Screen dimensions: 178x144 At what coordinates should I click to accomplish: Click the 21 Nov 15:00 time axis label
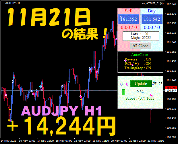click(x=156, y=141)
